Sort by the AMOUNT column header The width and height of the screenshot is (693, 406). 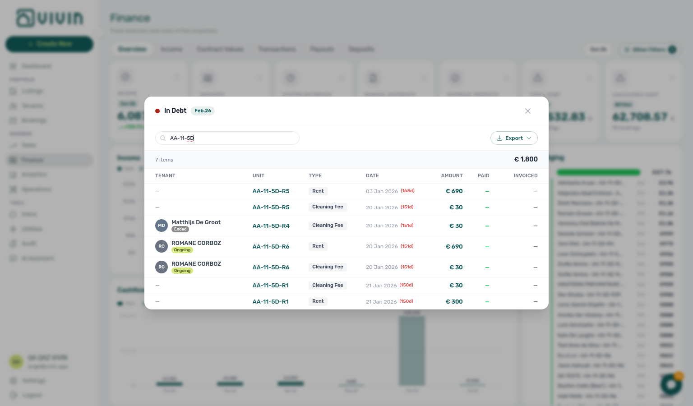click(452, 175)
